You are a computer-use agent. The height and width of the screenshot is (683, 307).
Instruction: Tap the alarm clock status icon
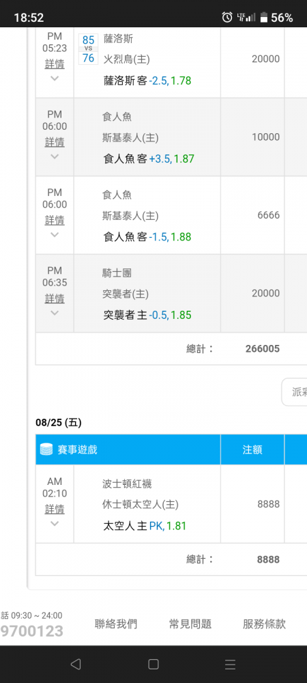[227, 18]
